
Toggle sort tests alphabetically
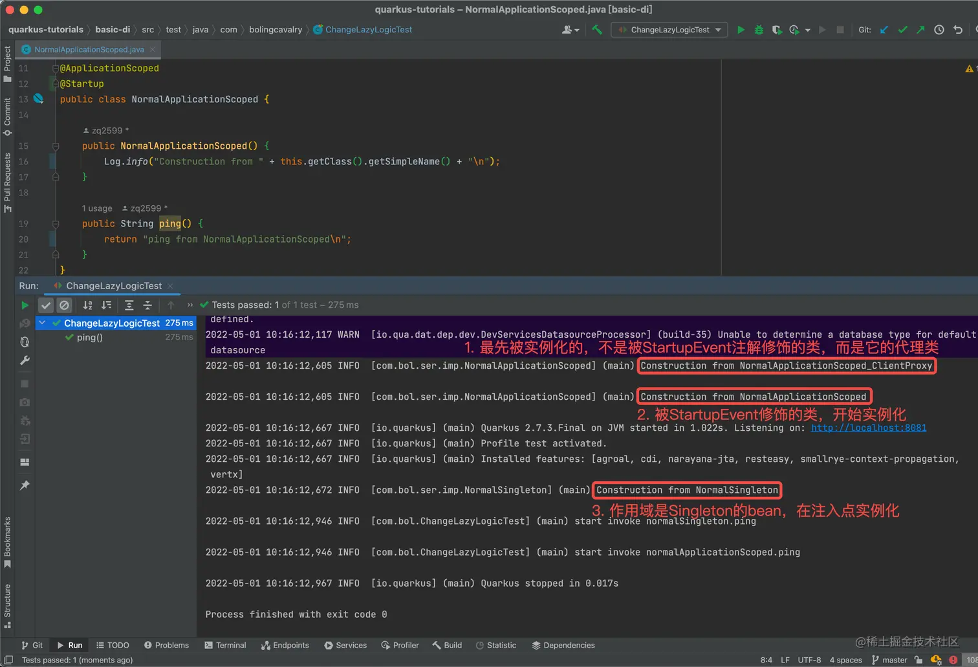point(88,305)
